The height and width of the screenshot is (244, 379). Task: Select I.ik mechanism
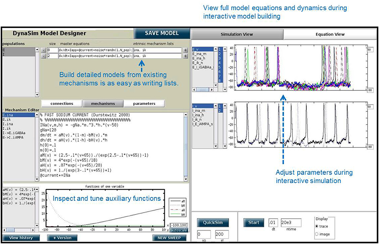tap(18, 128)
